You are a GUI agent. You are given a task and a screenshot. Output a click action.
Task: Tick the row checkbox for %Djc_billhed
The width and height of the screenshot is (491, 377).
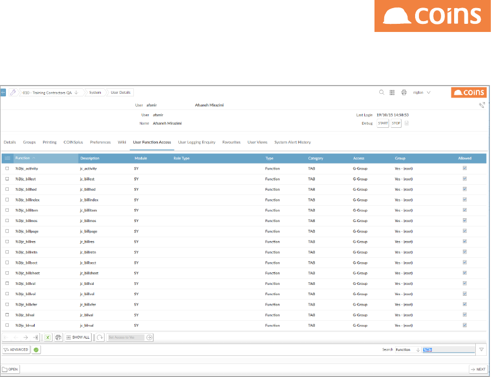coord(7,189)
